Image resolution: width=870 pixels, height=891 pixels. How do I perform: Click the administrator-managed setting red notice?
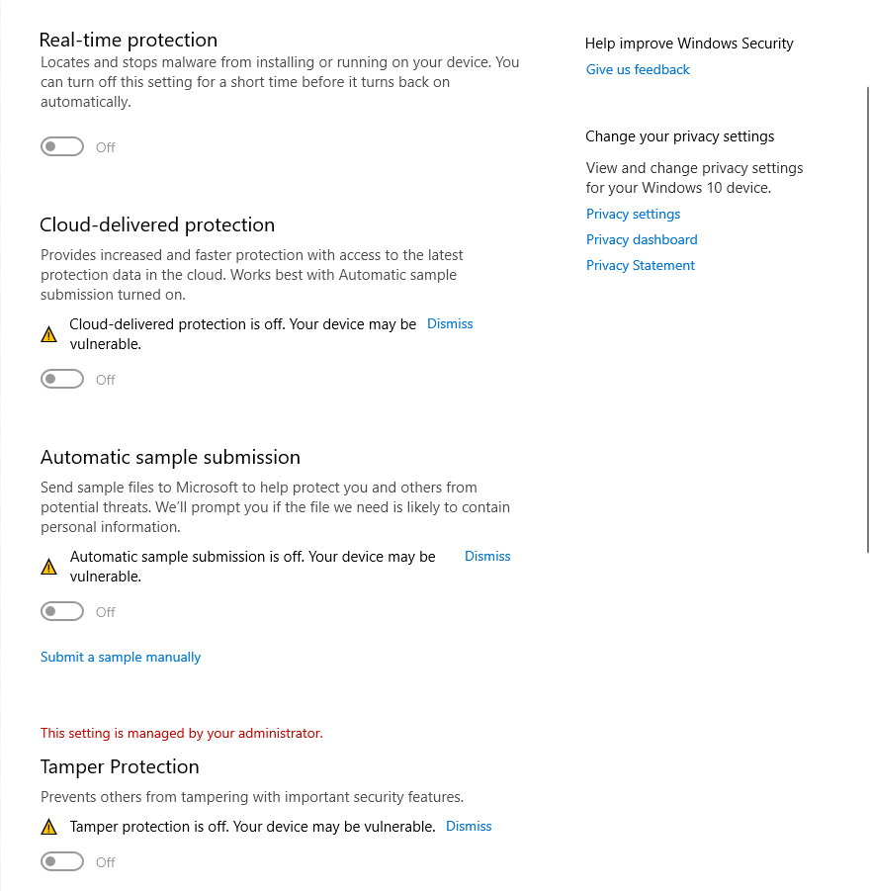coord(182,733)
